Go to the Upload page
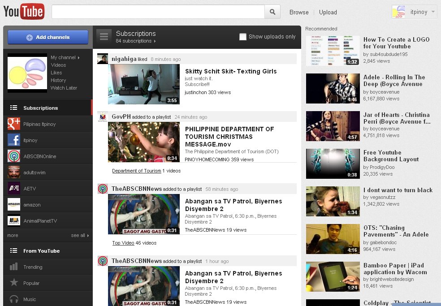Screen dimensions: 441x306 (x=328, y=12)
